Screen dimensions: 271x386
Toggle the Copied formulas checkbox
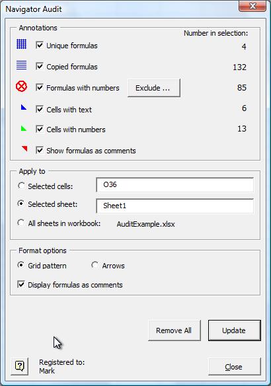coord(40,66)
